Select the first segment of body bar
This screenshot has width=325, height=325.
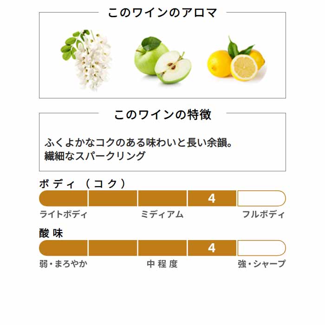point(63,198)
